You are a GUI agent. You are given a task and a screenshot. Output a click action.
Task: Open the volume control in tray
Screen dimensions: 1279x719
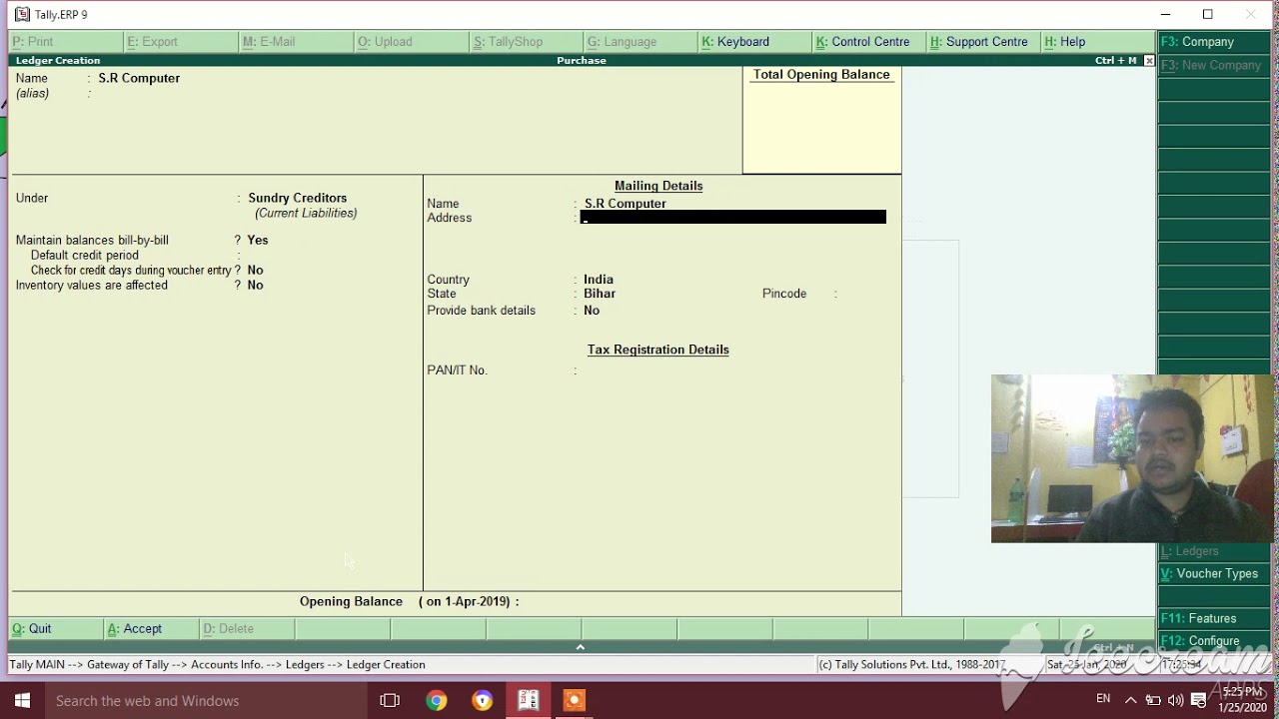point(1175,700)
